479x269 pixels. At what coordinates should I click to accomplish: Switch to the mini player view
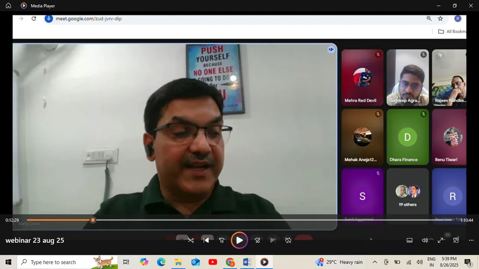tap(456, 241)
